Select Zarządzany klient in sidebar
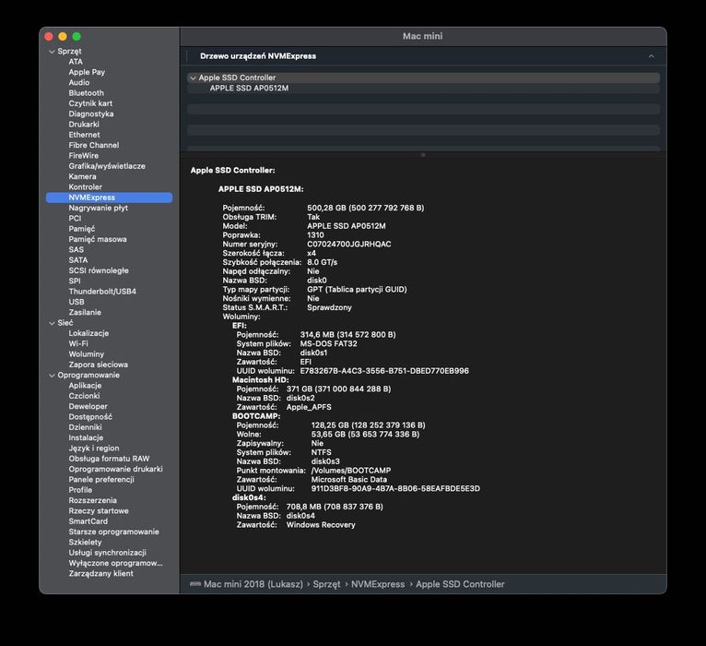The image size is (706, 646). click(x=100, y=573)
